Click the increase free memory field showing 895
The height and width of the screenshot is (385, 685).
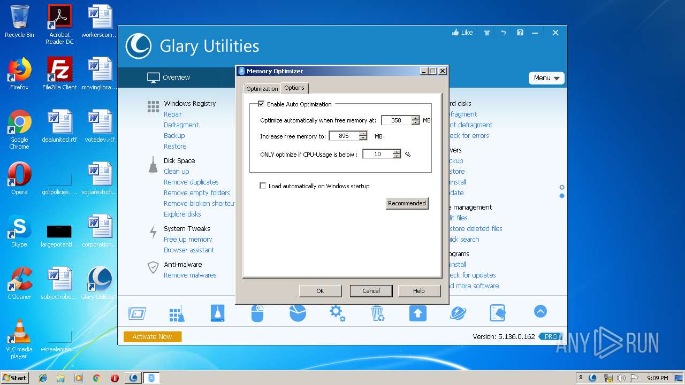(344, 136)
